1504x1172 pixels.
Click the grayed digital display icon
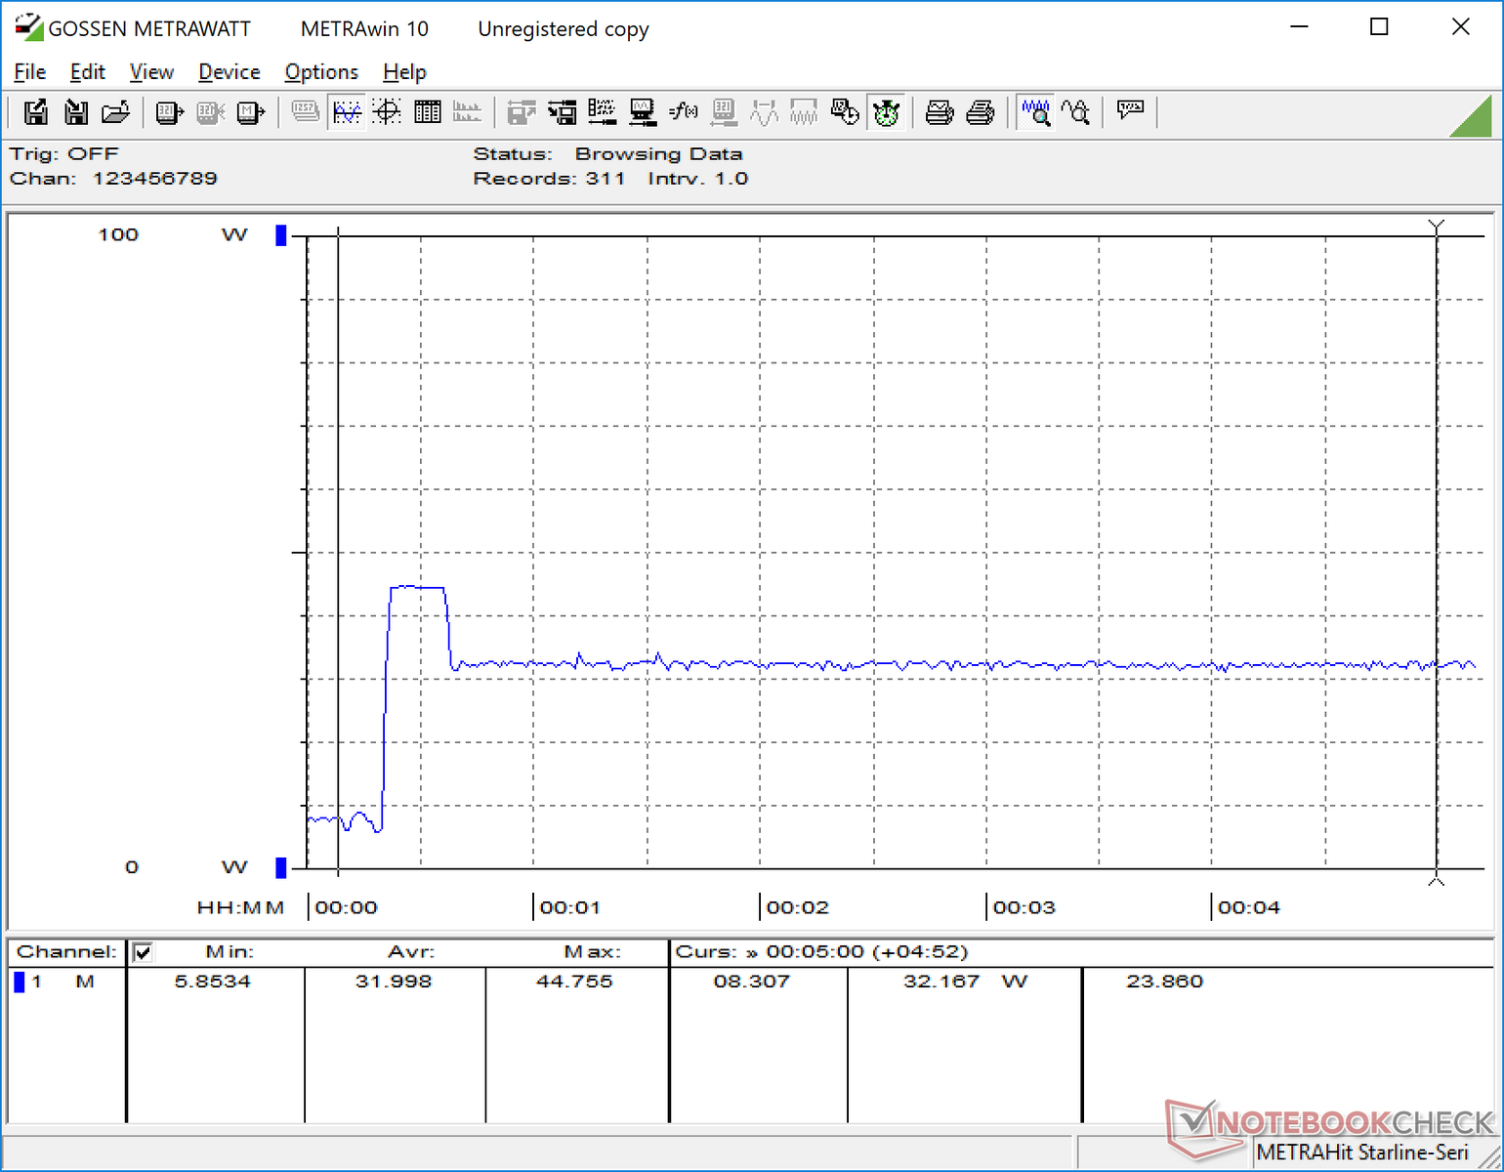[x=306, y=112]
